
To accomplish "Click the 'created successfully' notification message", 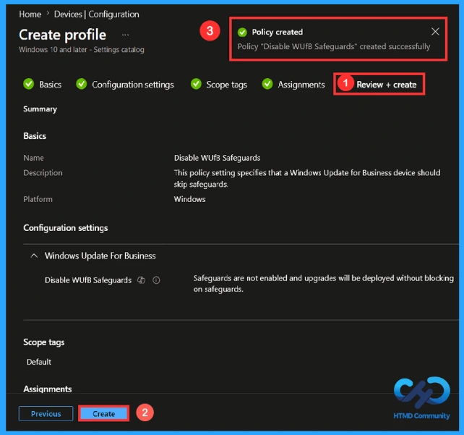I will [x=334, y=47].
